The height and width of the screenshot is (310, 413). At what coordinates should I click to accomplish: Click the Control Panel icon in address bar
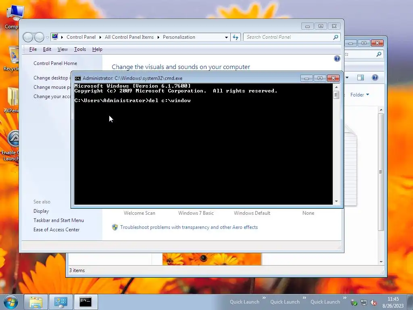point(55,37)
